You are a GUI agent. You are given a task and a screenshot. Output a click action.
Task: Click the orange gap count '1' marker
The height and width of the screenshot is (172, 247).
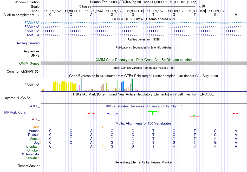coord(102,127)
